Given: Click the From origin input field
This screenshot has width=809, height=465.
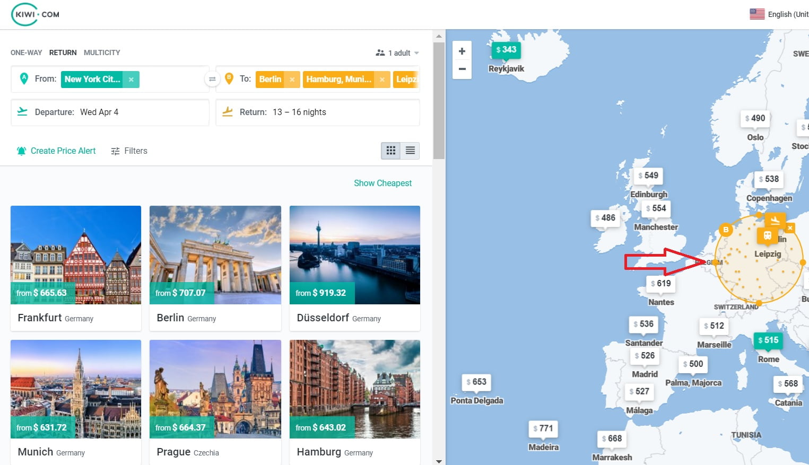Looking at the screenshot, I should [x=110, y=79].
